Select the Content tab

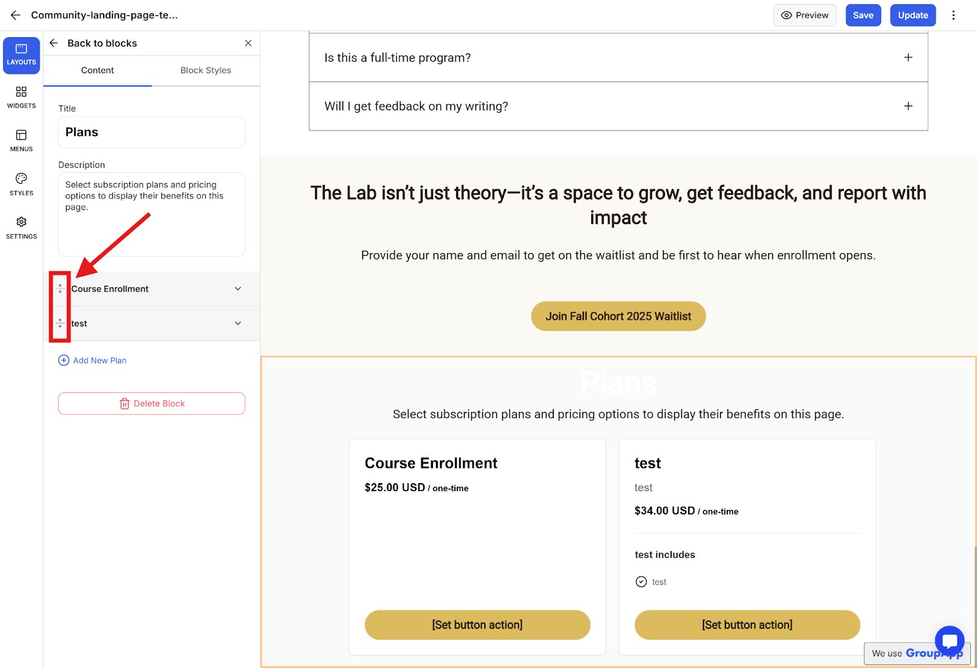[x=98, y=70]
